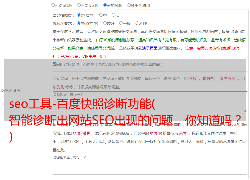Click the 减肥茶 example keyword
Viewport: 250px width, 180px height.
[x=208, y=79]
